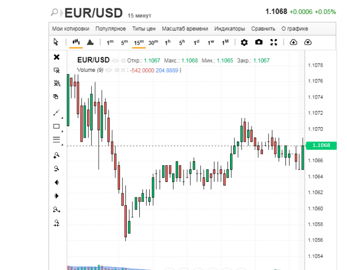
Task: Switch to the 30m timeframe
Action: tap(153, 42)
